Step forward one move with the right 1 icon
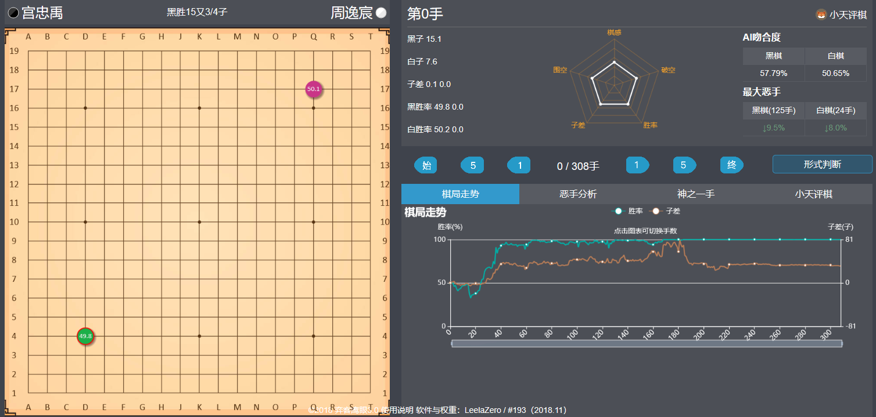876x417 pixels. pos(637,165)
